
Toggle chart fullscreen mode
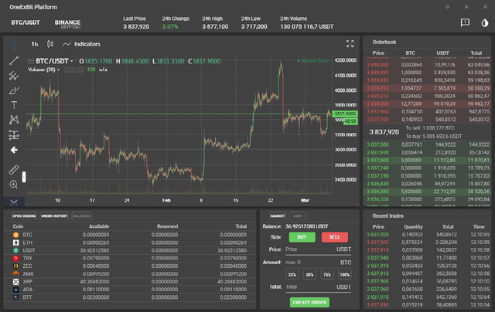[x=350, y=44]
